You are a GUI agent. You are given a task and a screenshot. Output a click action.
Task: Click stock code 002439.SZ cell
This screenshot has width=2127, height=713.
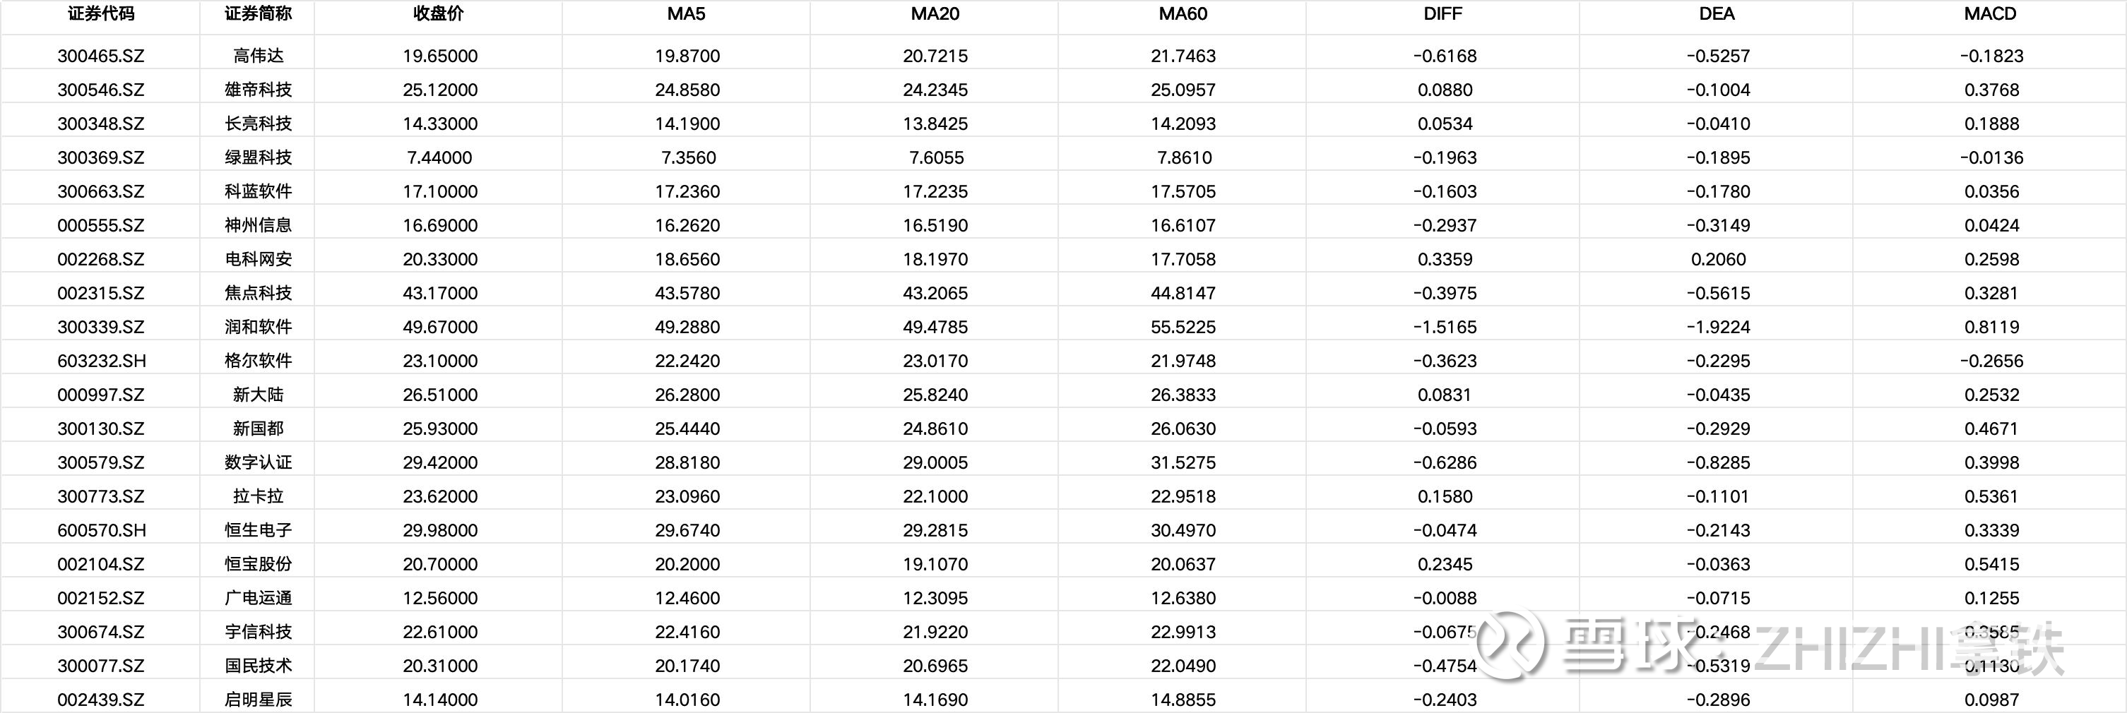pos(101,700)
